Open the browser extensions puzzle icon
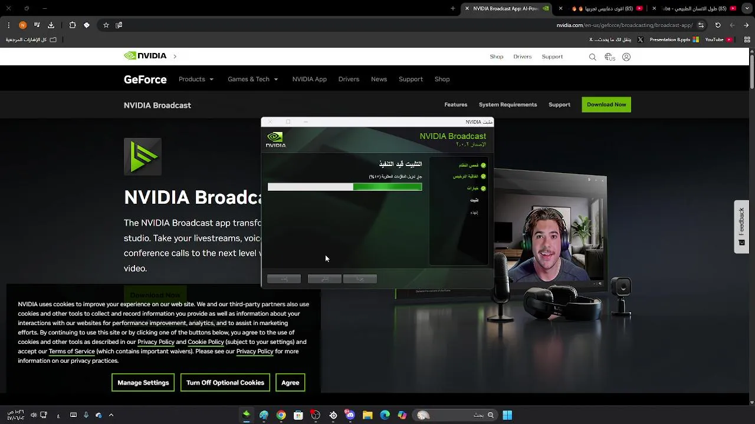The image size is (755, 424). tap(73, 25)
